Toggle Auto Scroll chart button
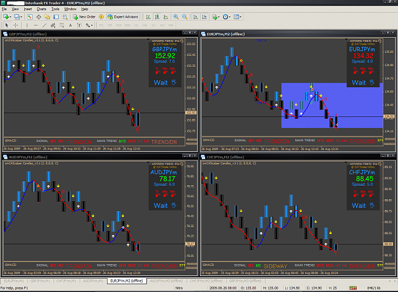The width and height of the screenshot is (398, 292). [x=195, y=17]
